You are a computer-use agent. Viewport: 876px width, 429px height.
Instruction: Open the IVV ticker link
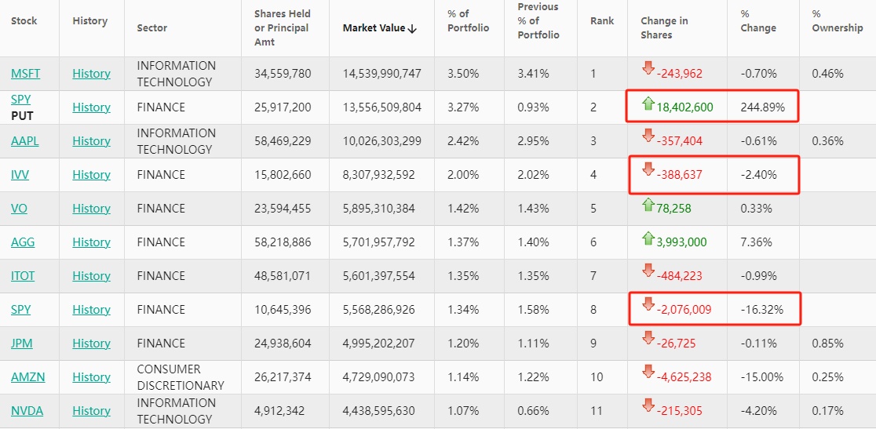point(20,175)
